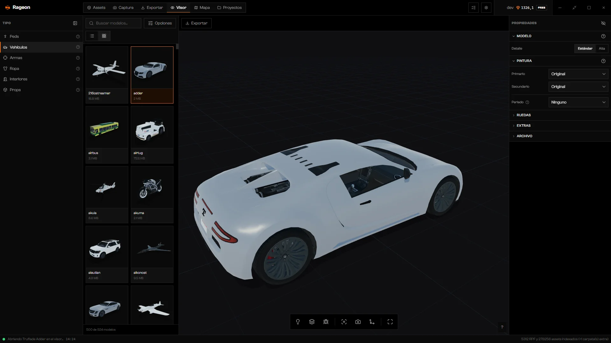Open the Exportar tab in top bar
Image resolution: width=611 pixels, height=343 pixels.
[x=152, y=8]
